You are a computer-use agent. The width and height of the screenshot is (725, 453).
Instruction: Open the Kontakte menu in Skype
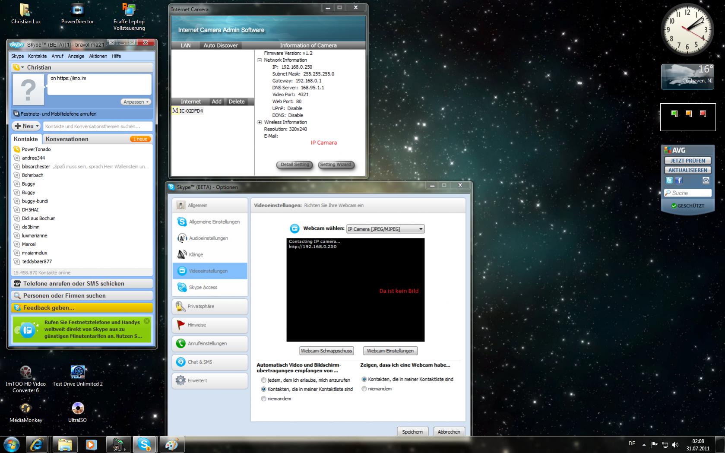pyautogui.click(x=37, y=56)
